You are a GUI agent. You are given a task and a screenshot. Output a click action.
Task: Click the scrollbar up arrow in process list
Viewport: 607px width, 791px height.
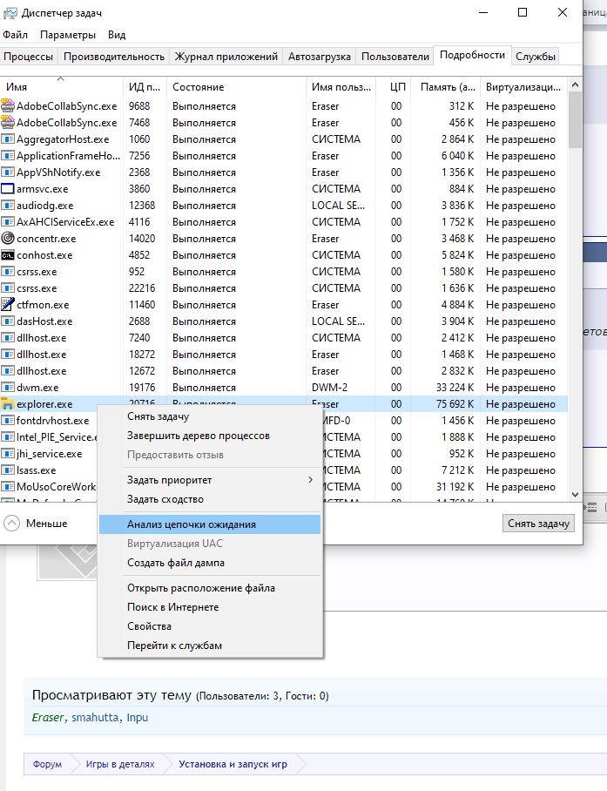pos(575,85)
